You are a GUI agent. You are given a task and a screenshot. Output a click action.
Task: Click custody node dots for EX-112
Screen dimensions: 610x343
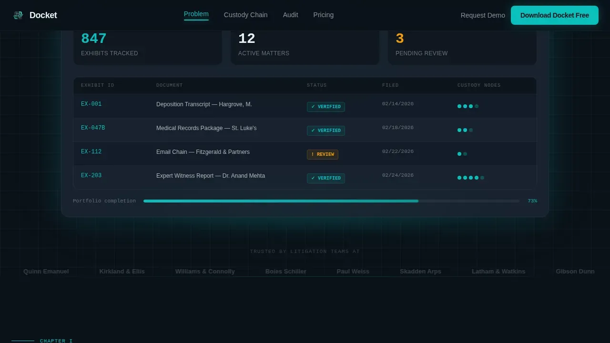pos(462,154)
